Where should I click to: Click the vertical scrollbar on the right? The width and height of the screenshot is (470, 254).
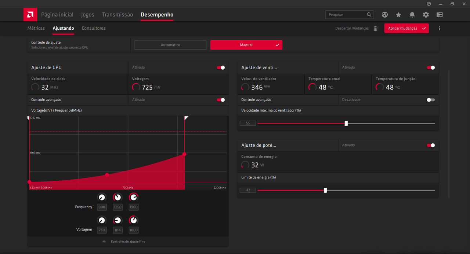click(449, 134)
